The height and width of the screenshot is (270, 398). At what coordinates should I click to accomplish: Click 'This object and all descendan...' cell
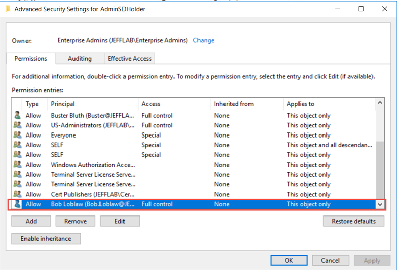coord(330,145)
